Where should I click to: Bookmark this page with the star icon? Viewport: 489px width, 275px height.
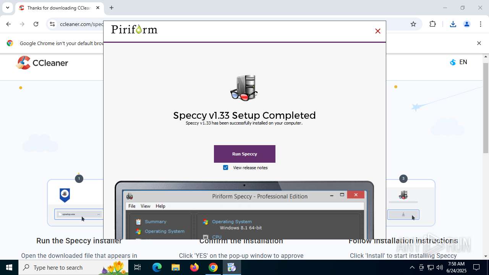click(413, 24)
